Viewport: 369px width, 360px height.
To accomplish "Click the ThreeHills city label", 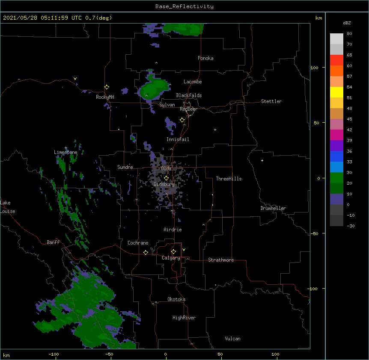I will pos(229,179).
